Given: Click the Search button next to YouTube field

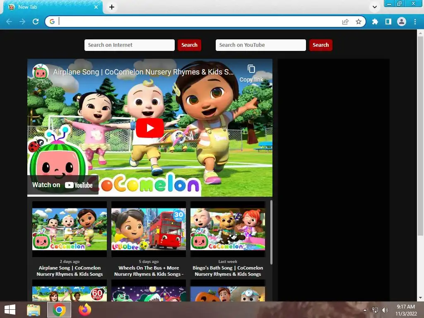Looking at the screenshot, I should pyautogui.click(x=321, y=45).
